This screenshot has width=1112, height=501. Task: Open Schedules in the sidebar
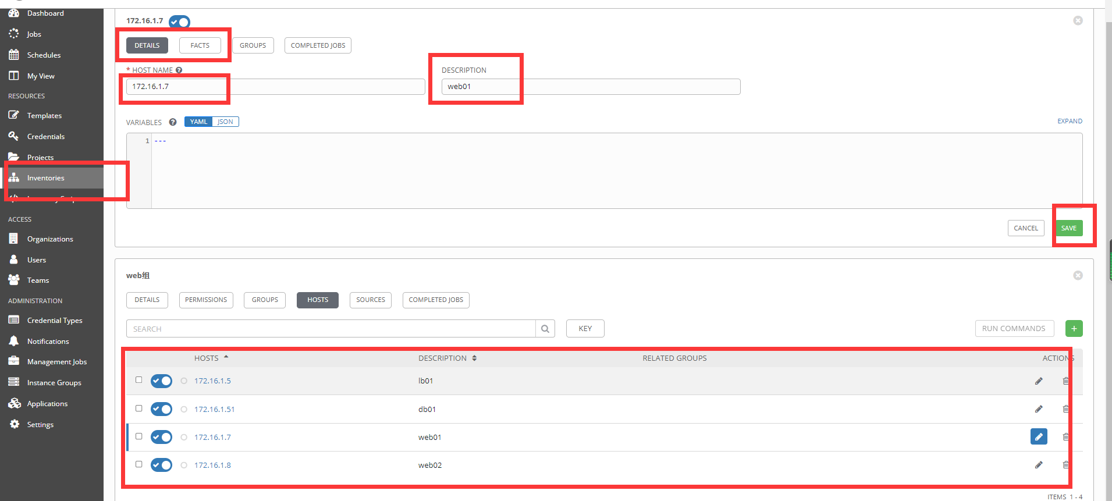coord(44,55)
